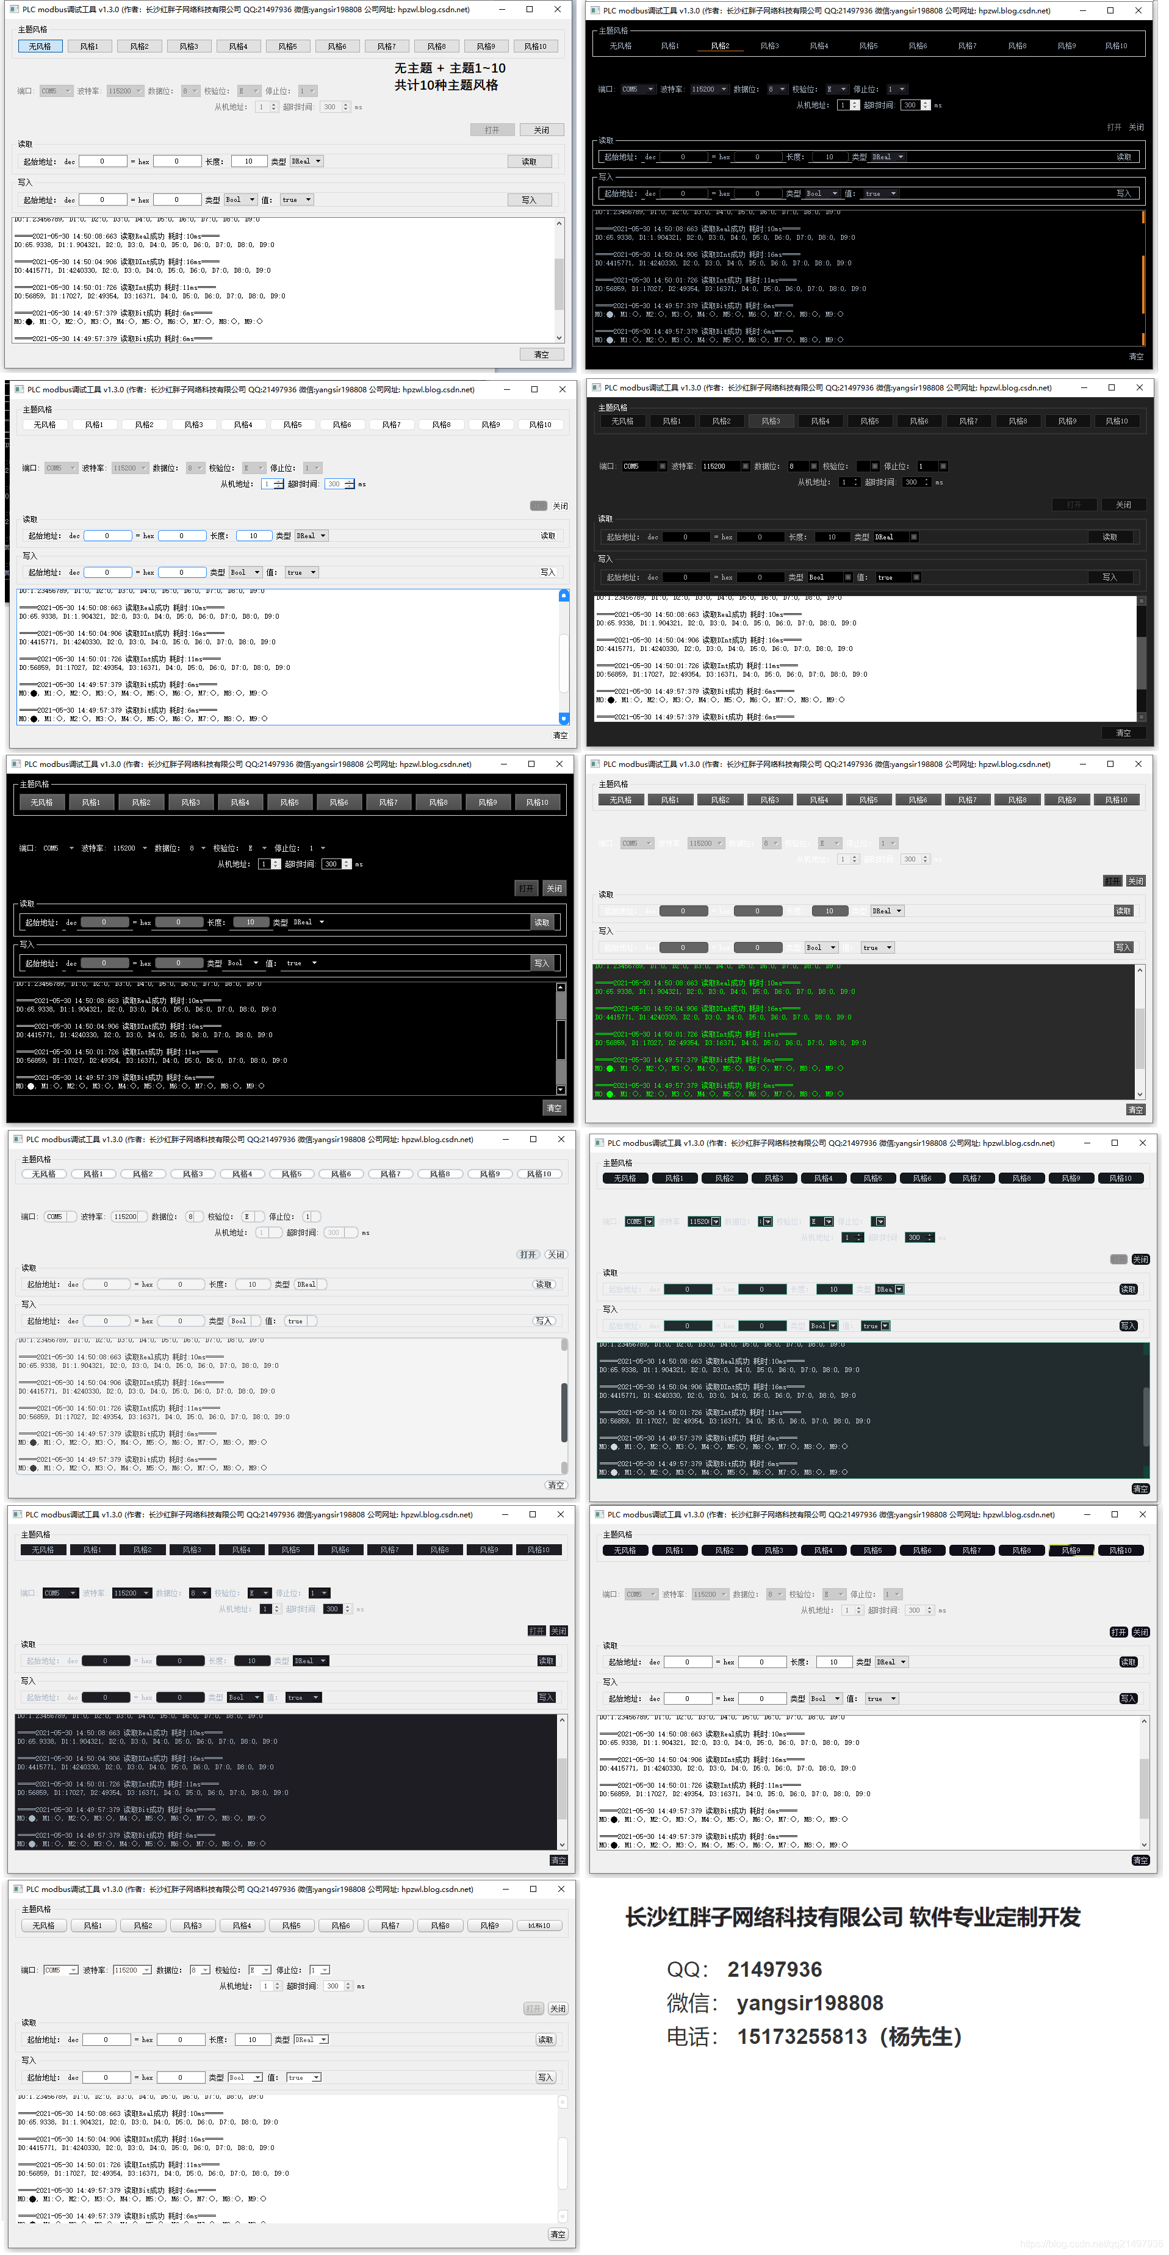Open 波特率 115200 dropdown in last 风格10-selected window

click(x=132, y=1969)
